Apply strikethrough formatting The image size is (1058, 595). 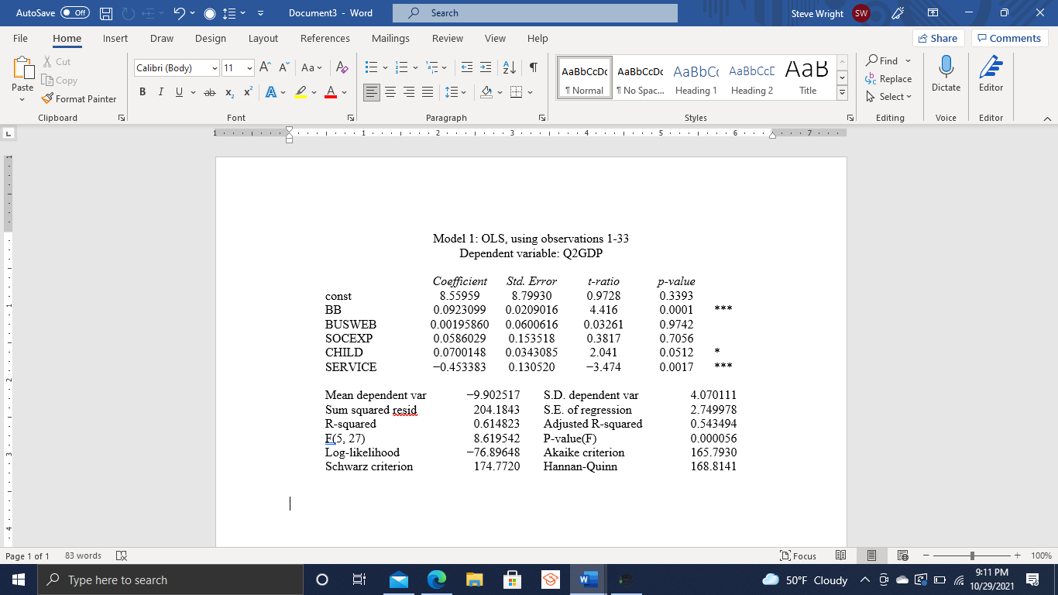[x=209, y=92]
